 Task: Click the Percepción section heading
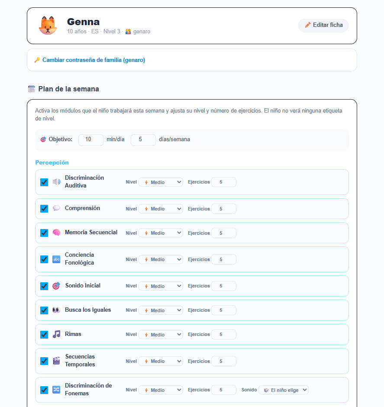pos(52,162)
